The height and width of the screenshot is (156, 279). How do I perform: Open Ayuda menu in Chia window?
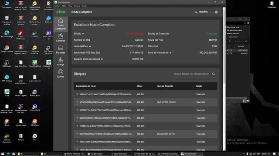84,6
